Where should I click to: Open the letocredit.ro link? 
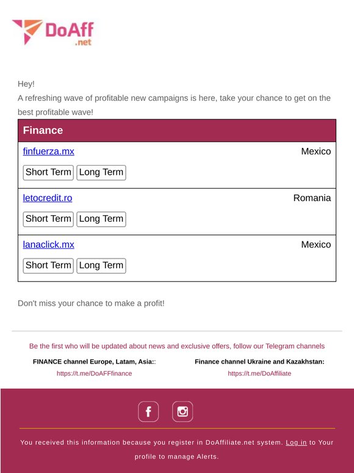[48, 198]
